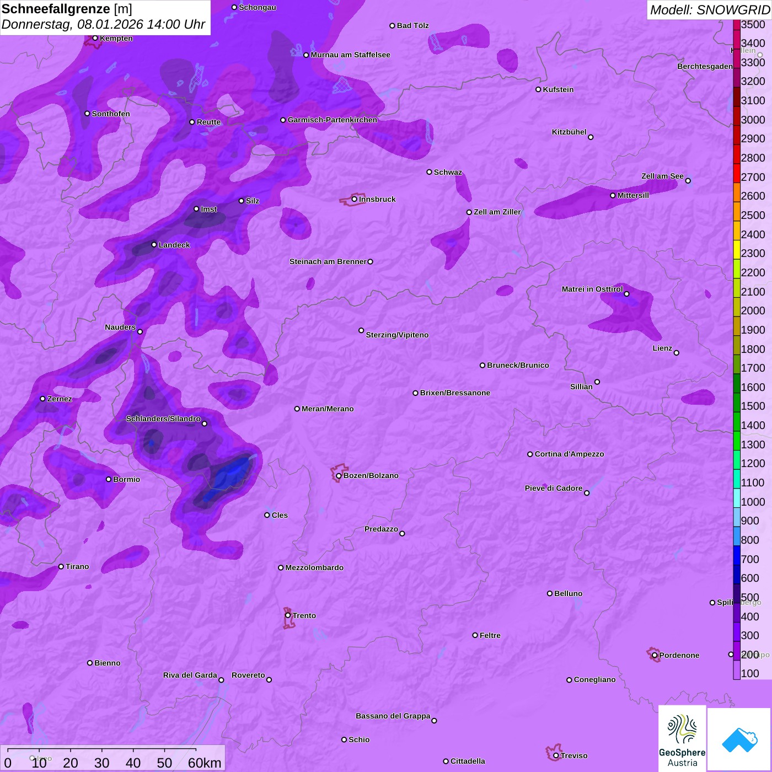The height and width of the screenshot is (772, 772).
Task: Click the 'Donnerstag, 08.01.2026 14:00 Uhr' date text
Action: pos(103,24)
